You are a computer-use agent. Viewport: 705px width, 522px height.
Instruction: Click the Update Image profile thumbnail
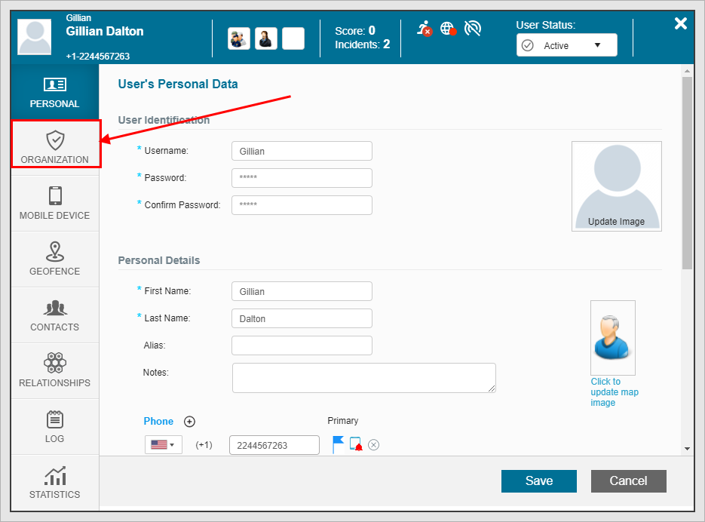[x=616, y=186]
